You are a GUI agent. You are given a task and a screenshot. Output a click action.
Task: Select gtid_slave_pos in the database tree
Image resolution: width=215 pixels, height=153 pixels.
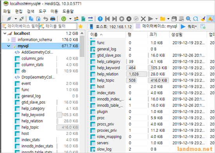[x=33, y=102]
